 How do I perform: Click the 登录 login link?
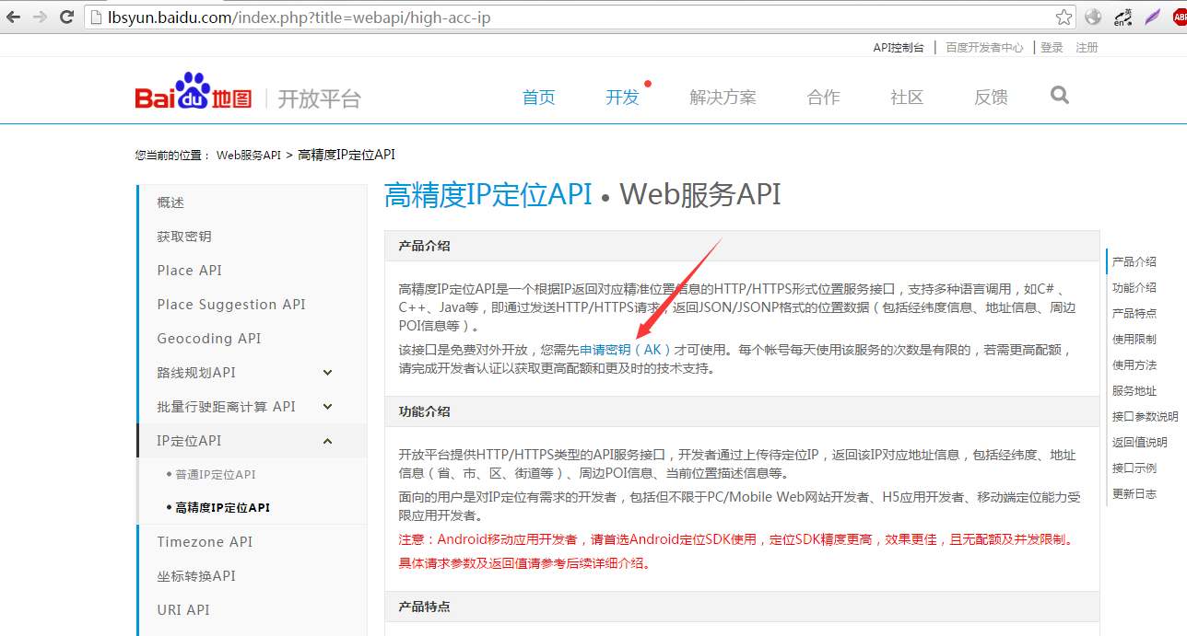1052,47
